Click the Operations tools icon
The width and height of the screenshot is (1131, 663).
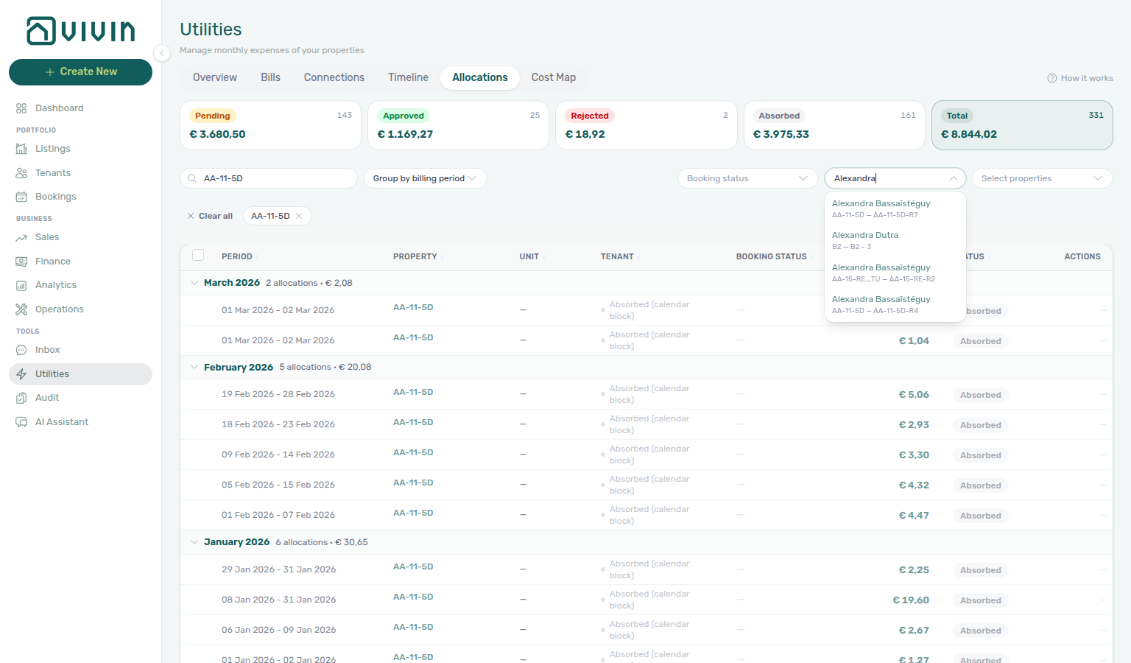(21, 309)
